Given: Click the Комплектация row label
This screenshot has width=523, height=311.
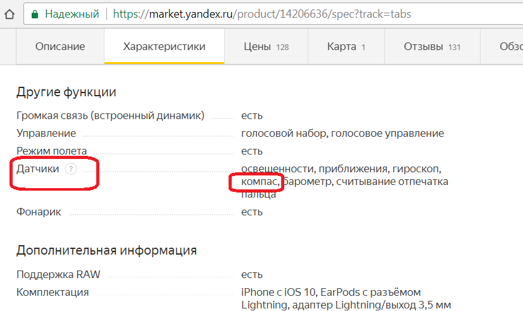Looking at the screenshot, I should (x=53, y=292).
